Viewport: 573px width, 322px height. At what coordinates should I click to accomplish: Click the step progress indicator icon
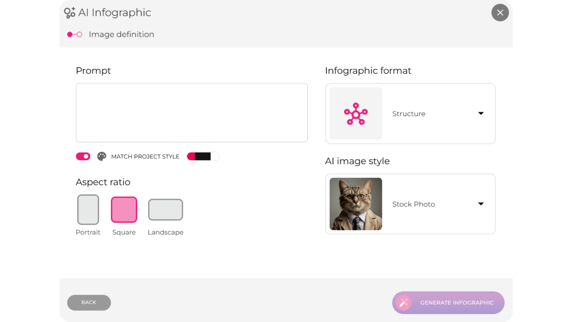[75, 35]
